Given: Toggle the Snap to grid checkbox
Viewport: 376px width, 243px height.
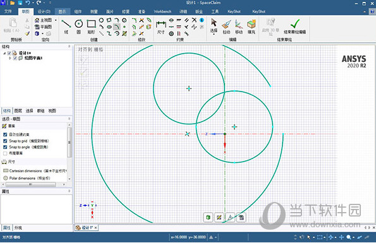Looking at the screenshot, I should [5, 141].
